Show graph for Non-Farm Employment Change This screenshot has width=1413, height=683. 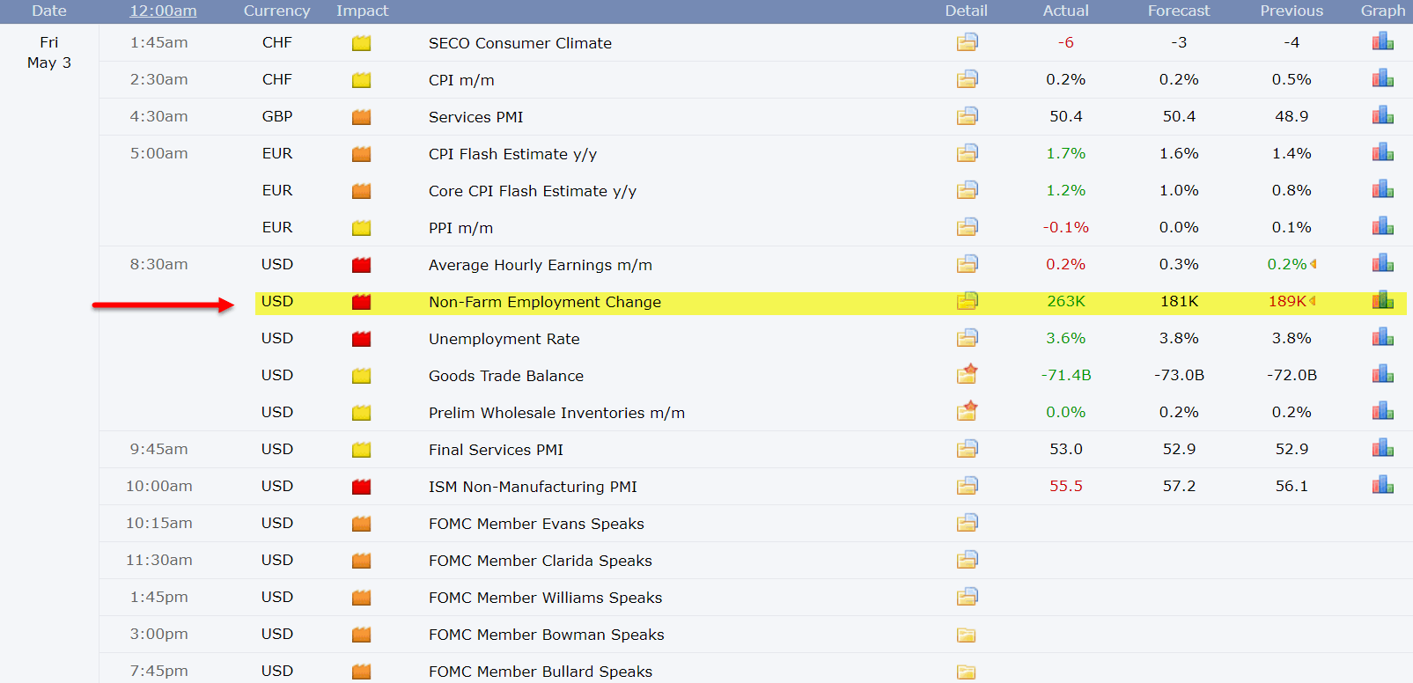(x=1382, y=300)
